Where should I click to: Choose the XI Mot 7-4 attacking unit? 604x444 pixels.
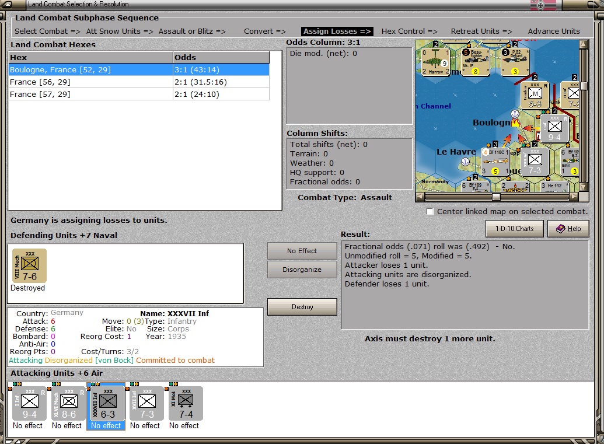point(186,403)
